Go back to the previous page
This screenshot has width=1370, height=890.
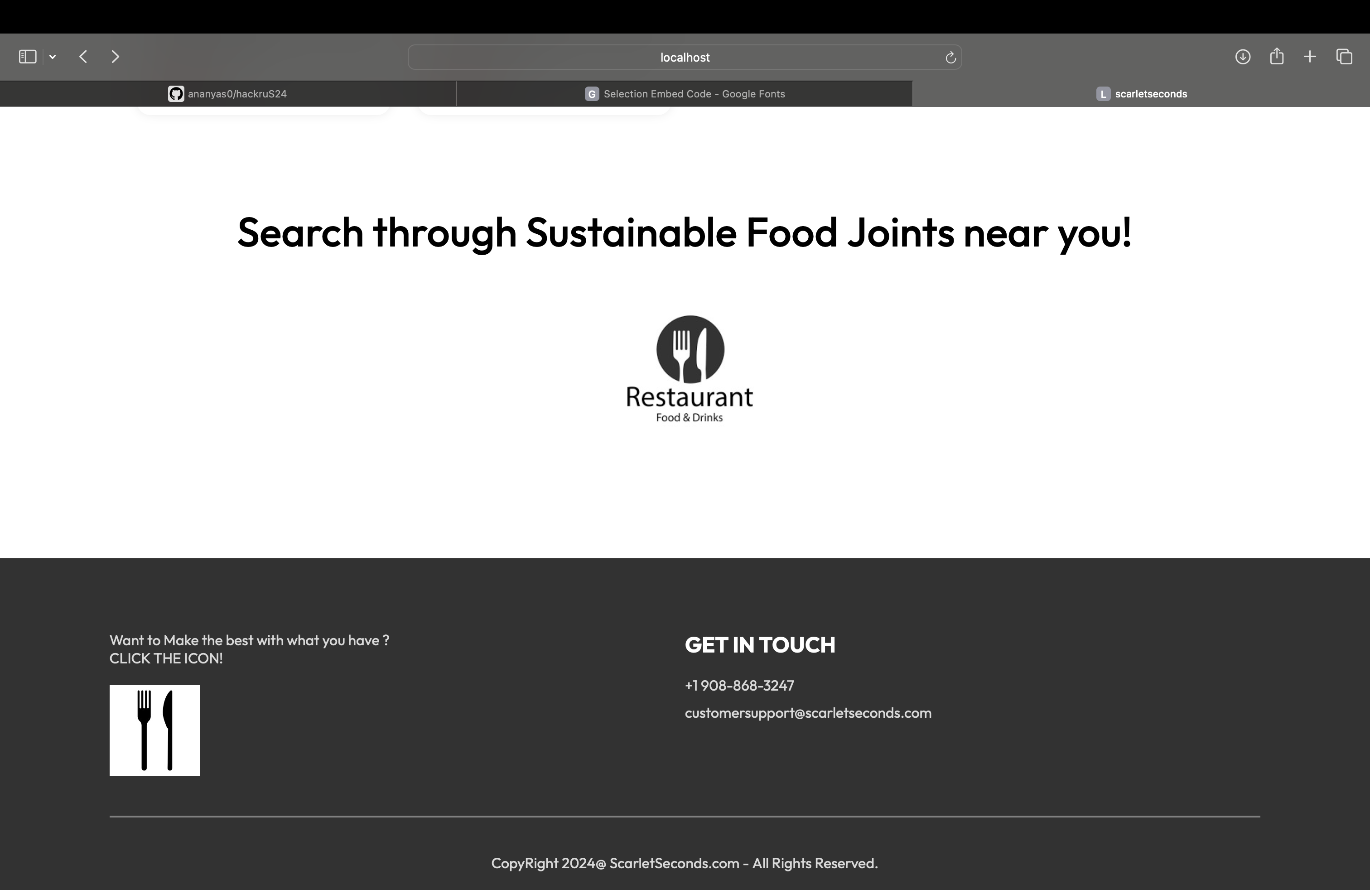click(x=83, y=56)
